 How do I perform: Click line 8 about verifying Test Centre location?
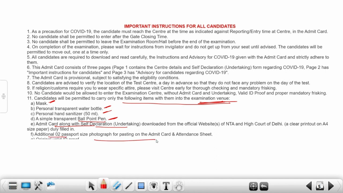tap(168, 83)
